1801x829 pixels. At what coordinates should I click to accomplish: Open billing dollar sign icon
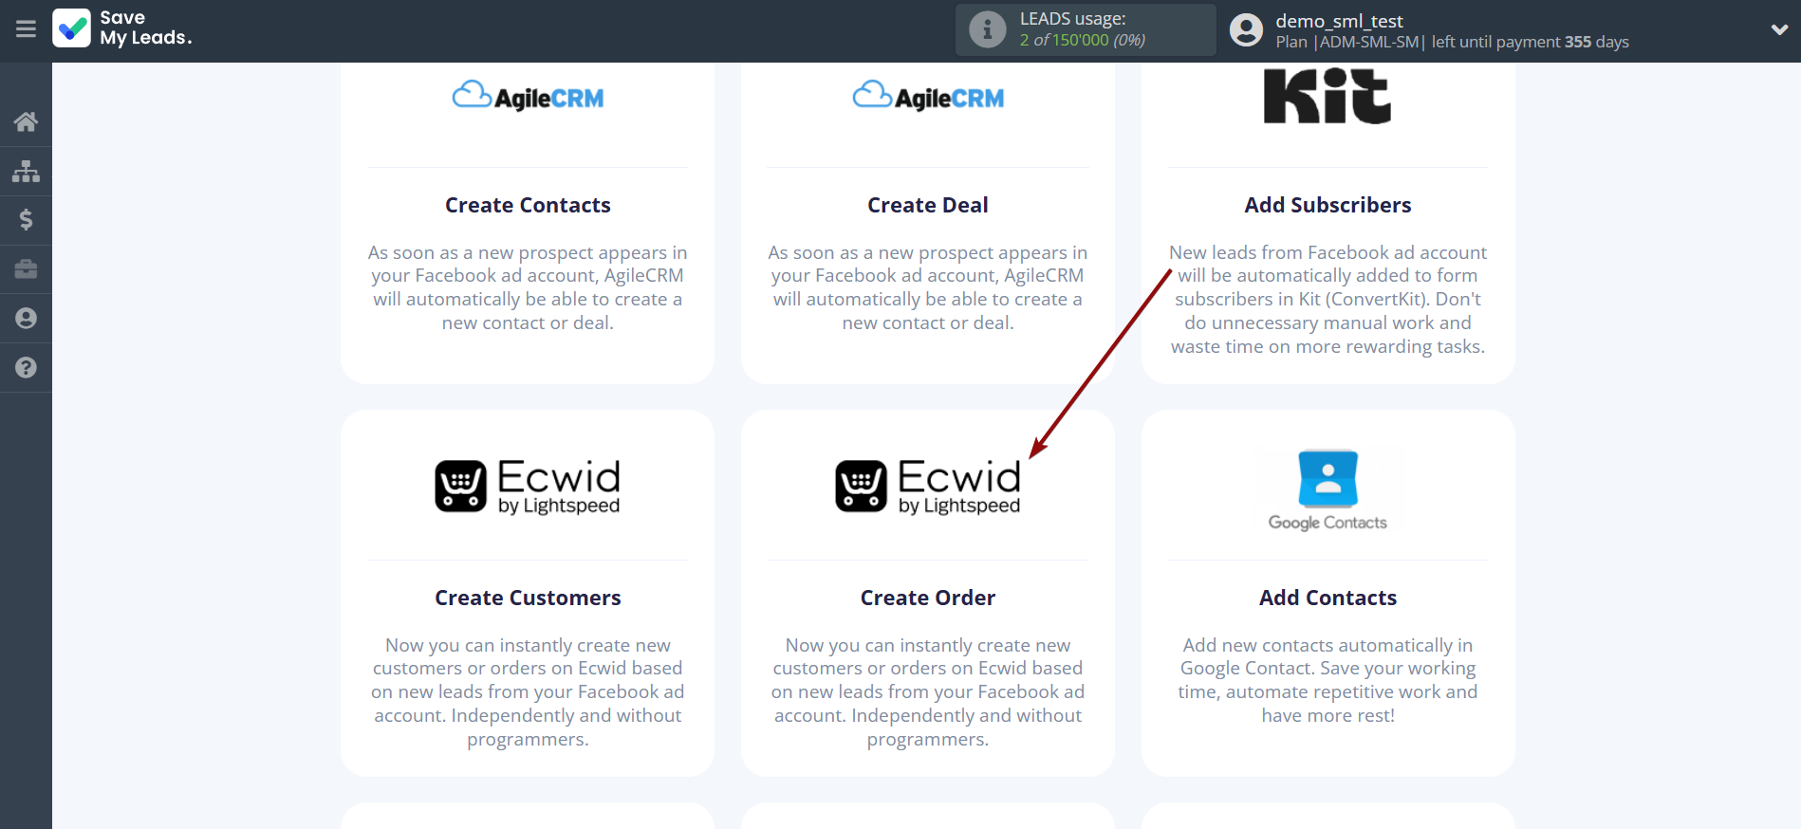point(26,220)
